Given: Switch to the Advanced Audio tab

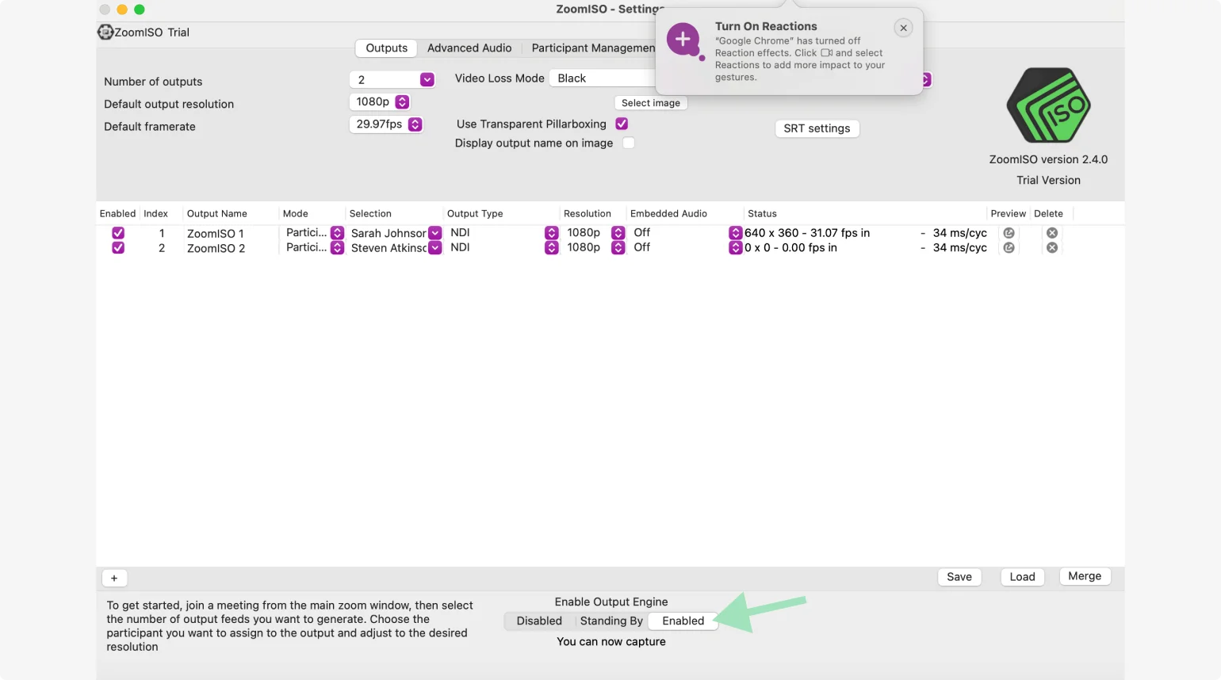Looking at the screenshot, I should click(x=469, y=48).
